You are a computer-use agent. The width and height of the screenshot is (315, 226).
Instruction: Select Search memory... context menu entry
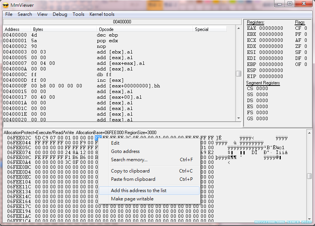coord(129,160)
